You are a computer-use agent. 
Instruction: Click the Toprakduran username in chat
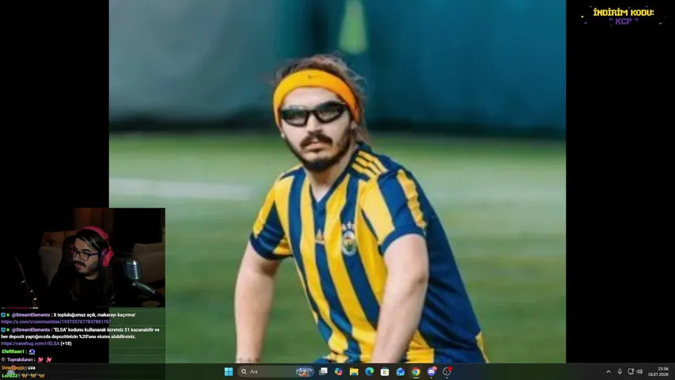(x=20, y=359)
